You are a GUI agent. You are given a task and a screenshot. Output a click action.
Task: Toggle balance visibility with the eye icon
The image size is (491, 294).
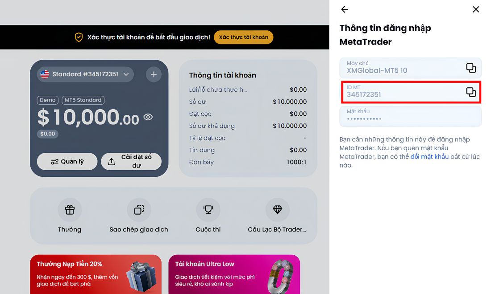tap(148, 117)
